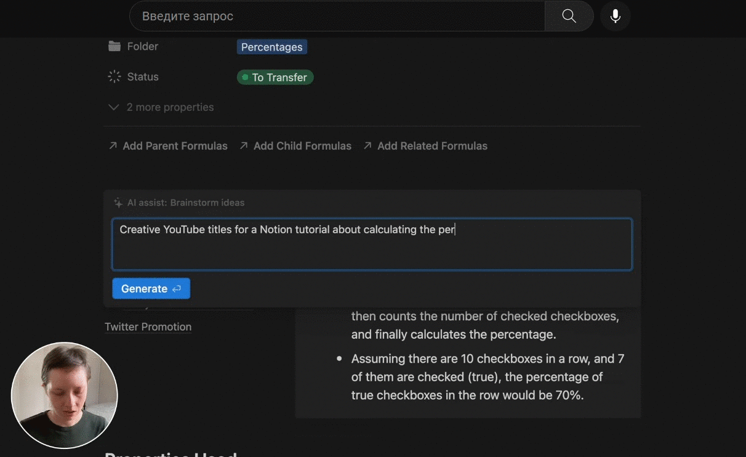Click the AI assist sparkle icon
This screenshot has height=457, width=746.
118,203
